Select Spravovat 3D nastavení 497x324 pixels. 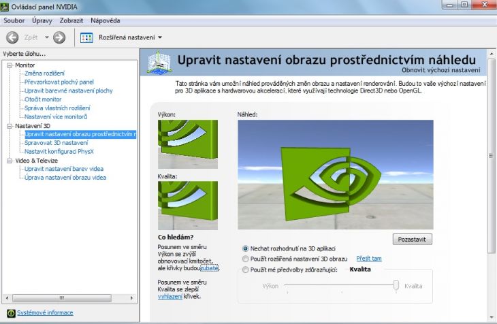coord(56,143)
